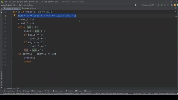
Task: Open the Version Control tool window
Action: click(x=9, y=91)
